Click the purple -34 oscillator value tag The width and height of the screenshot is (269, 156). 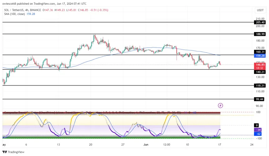click(258, 130)
